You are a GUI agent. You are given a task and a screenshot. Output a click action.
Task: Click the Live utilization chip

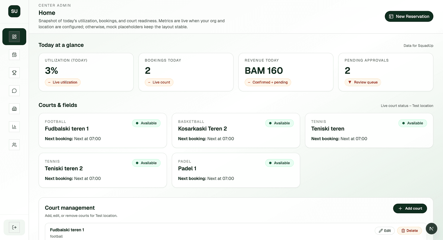[x=63, y=82]
